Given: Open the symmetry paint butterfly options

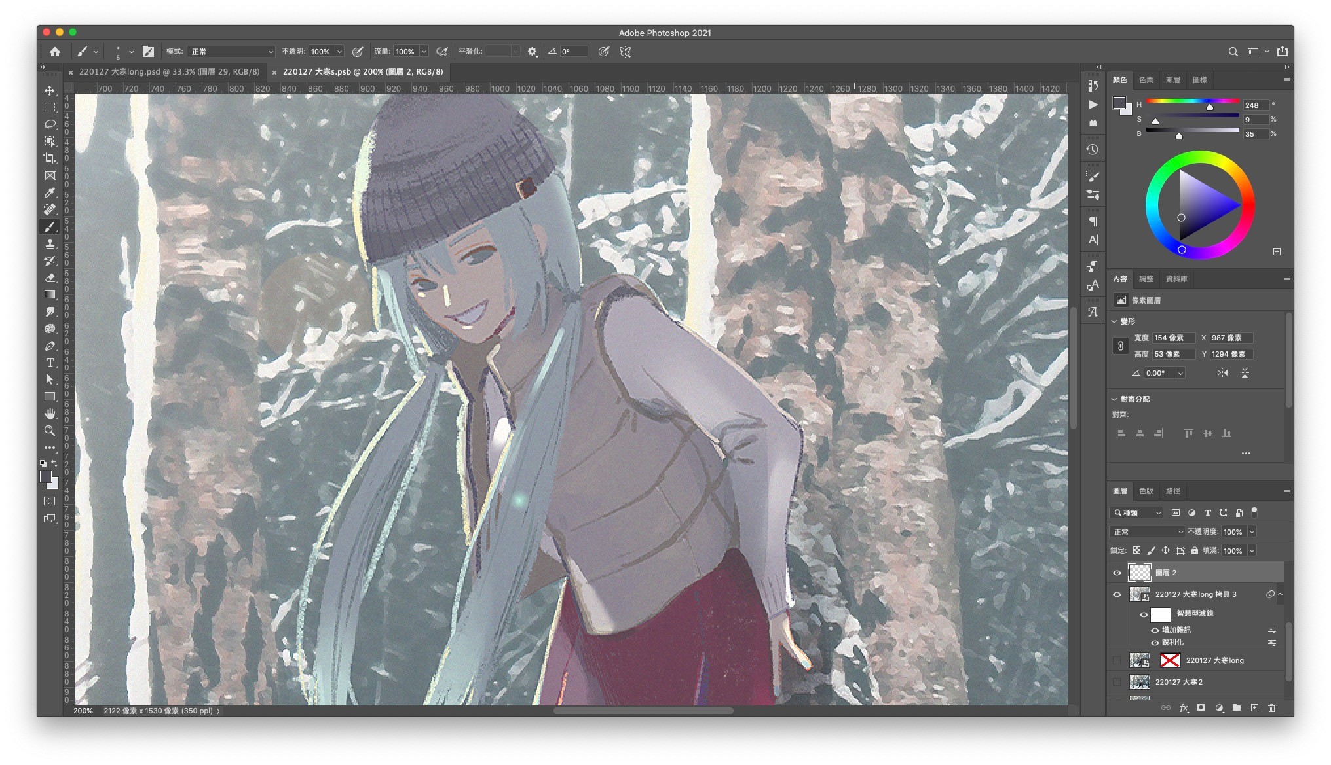Looking at the screenshot, I should (x=626, y=52).
